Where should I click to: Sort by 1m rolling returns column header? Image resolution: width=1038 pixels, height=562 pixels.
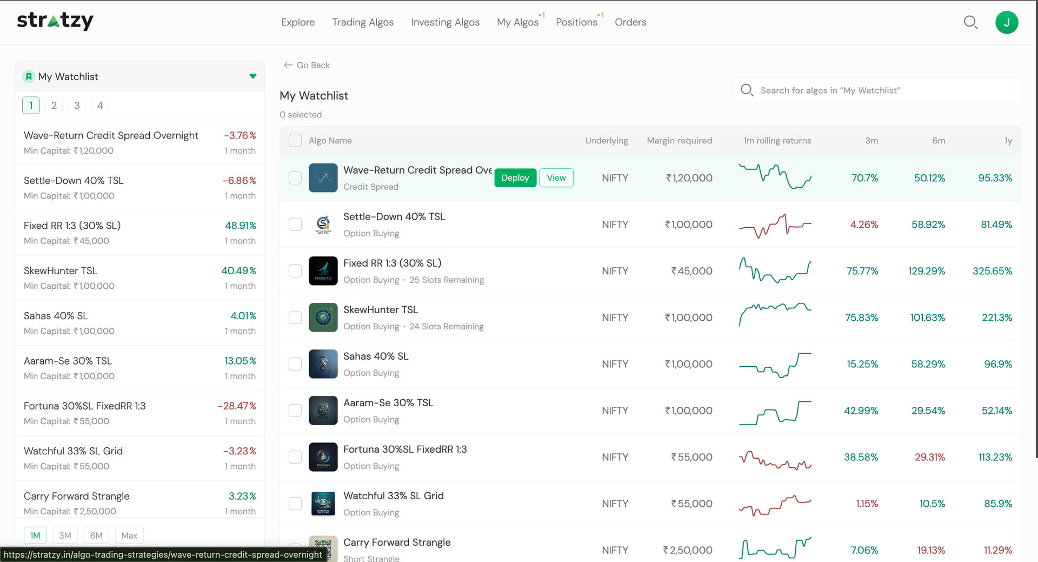point(777,141)
